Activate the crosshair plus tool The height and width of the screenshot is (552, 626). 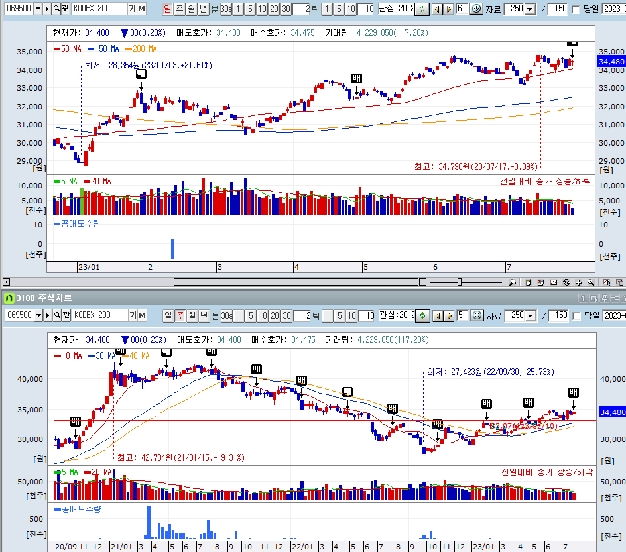click(578, 282)
